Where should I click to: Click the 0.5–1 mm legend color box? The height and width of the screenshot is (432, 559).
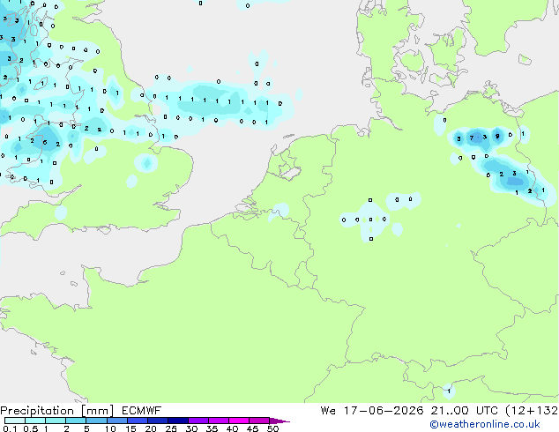(35, 421)
